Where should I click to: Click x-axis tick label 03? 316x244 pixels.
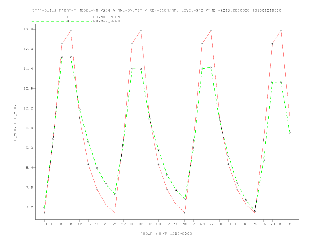click(x=53, y=224)
